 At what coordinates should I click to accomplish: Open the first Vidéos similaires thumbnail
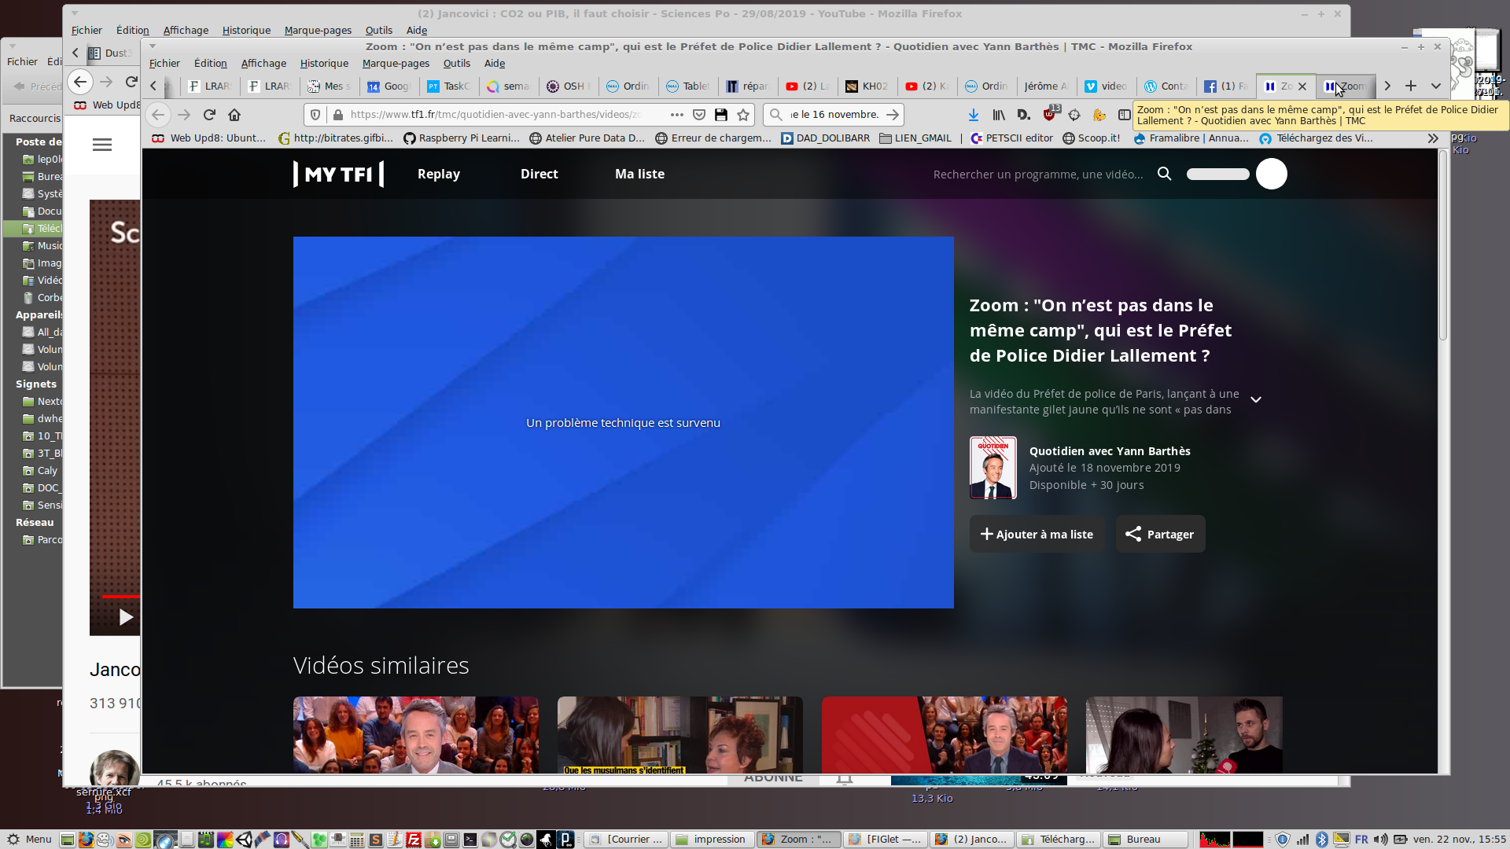point(416,734)
